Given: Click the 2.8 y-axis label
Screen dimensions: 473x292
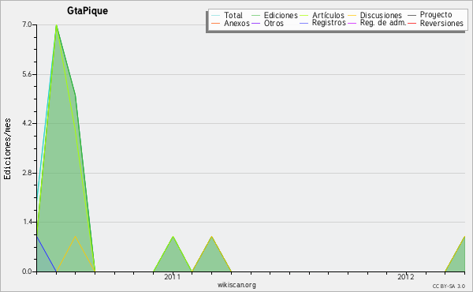Looking at the screenshot, I should (x=27, y=173).
